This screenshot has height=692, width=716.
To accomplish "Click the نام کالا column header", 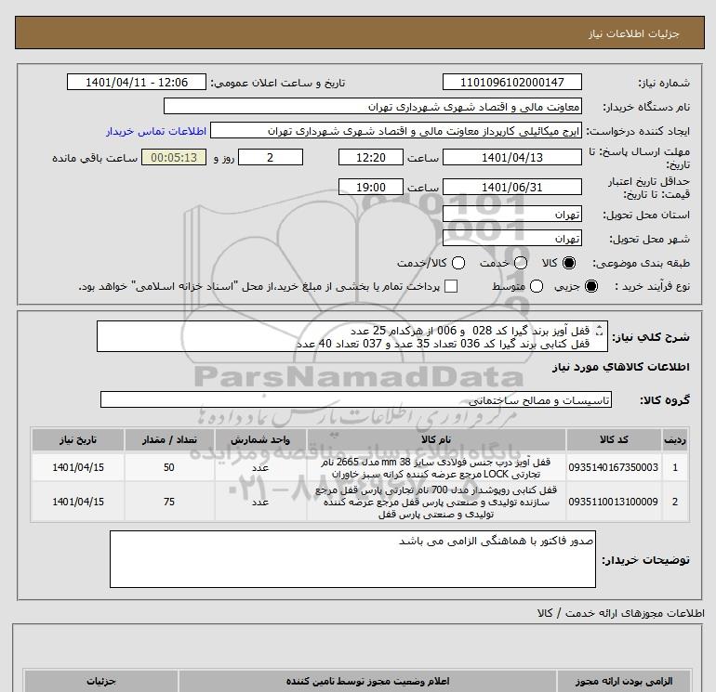I will coord(436,439).
